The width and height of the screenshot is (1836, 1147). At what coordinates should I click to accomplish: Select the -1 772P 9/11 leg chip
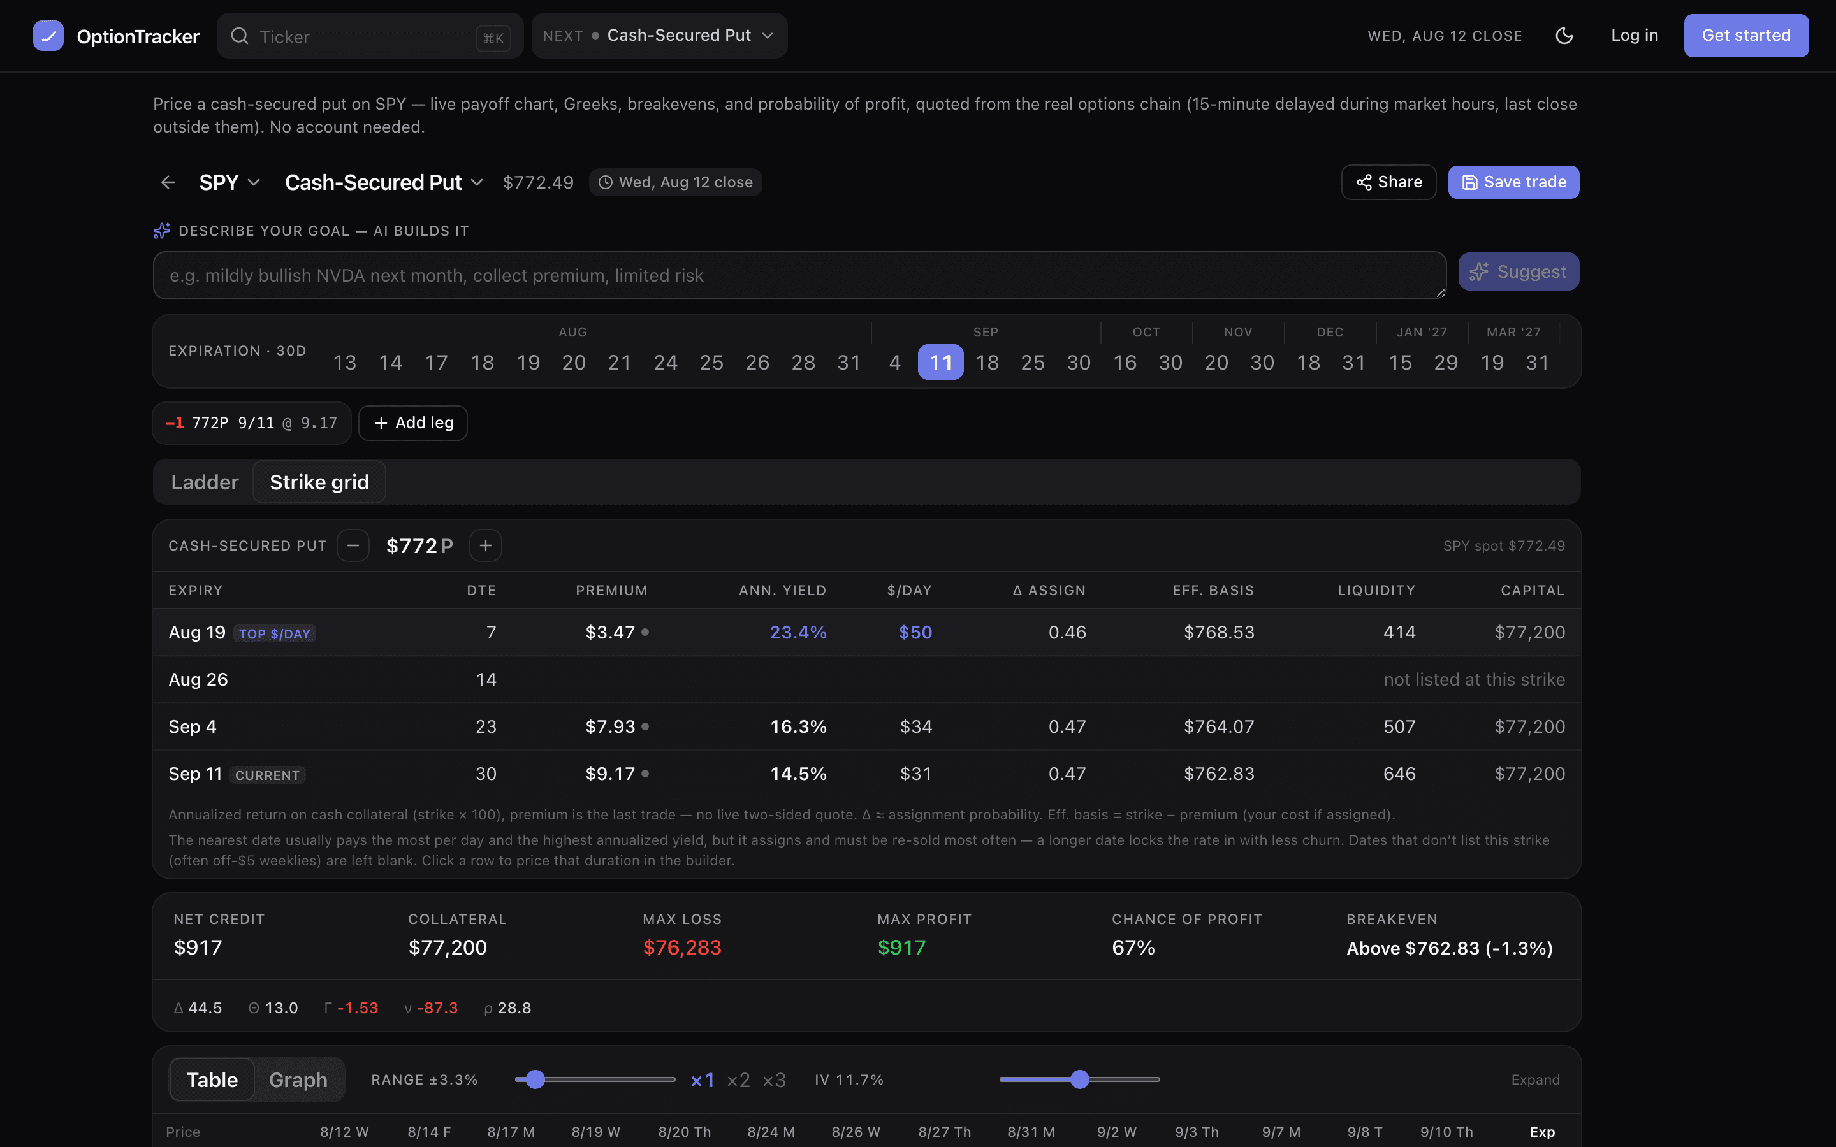click(x=252, y=422)
